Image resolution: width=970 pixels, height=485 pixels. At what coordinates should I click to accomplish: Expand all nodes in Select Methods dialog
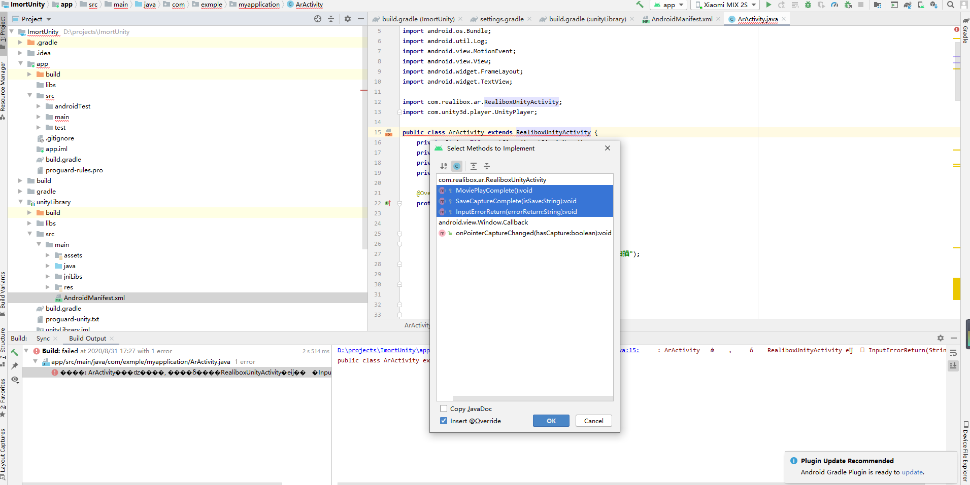(x=474, y=166)
